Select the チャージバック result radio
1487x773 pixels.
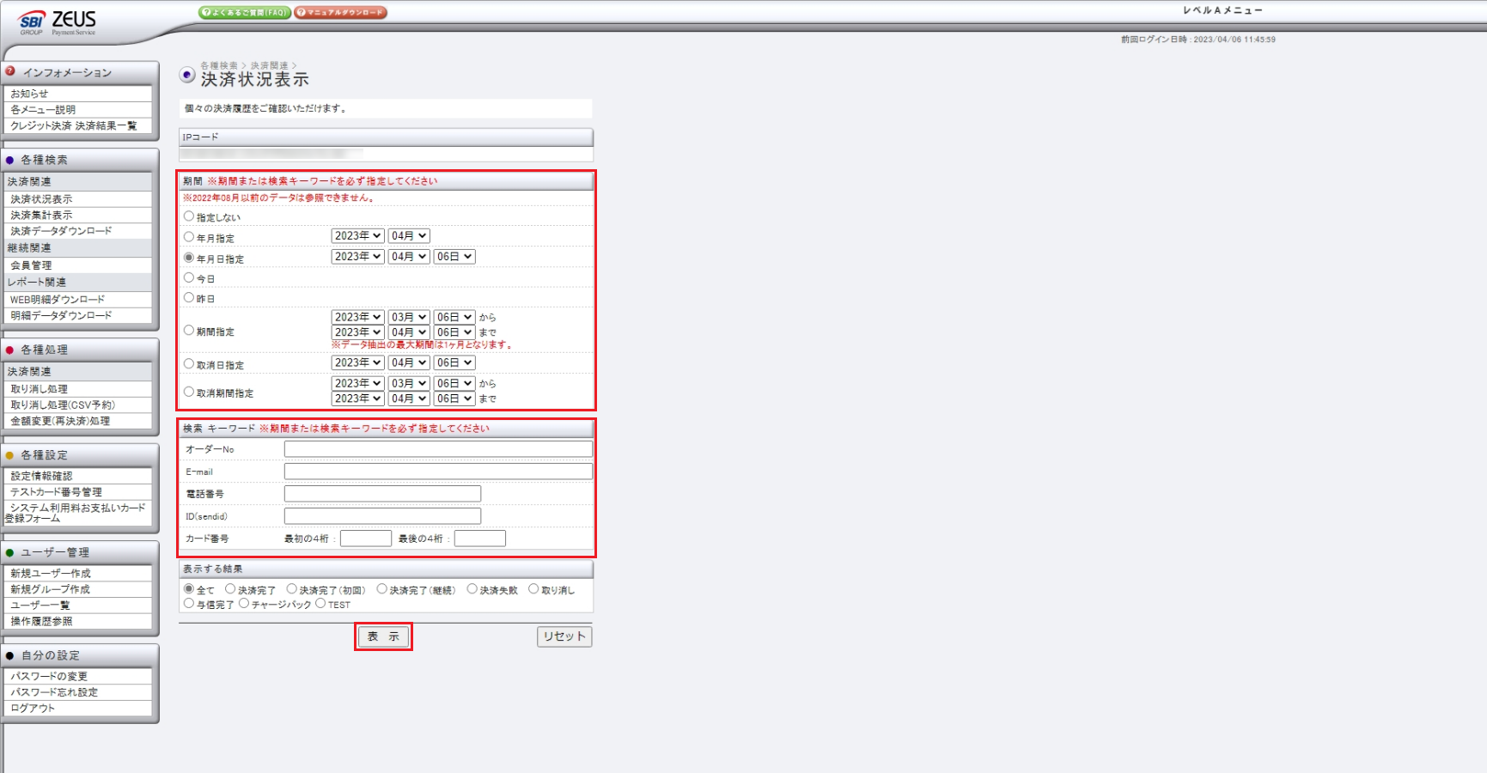pos(244,604)
